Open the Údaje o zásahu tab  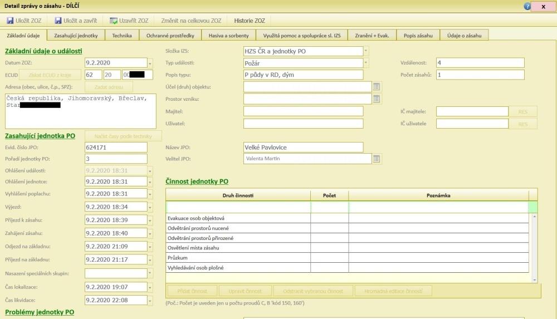pos(464,36)
